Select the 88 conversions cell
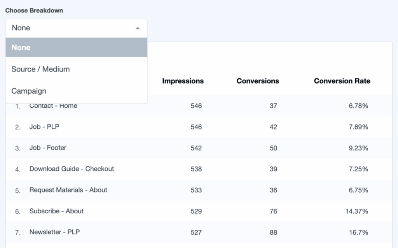 click(273, 232)
